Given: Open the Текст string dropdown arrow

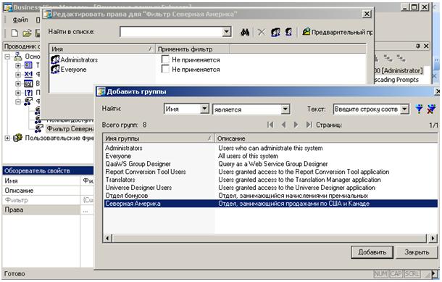Looking at the screenshot, I should point(405,109).
